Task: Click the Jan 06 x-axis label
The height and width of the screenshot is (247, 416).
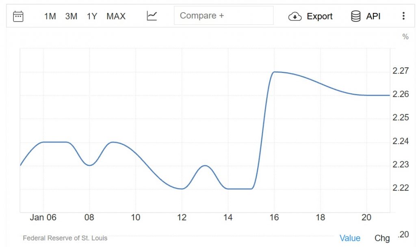Action: [43, 217]
